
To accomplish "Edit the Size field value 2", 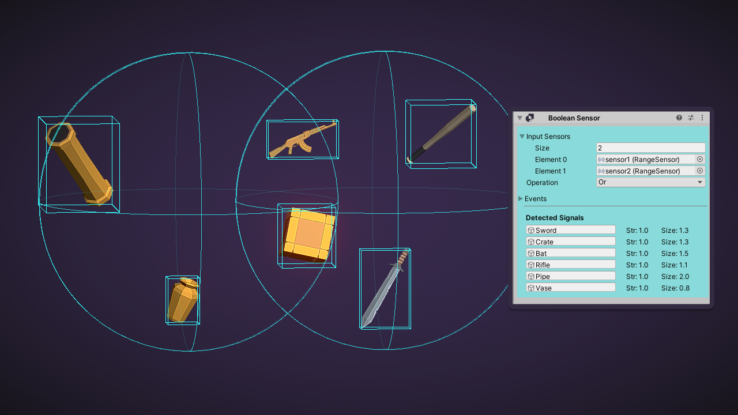I will 651,148.
